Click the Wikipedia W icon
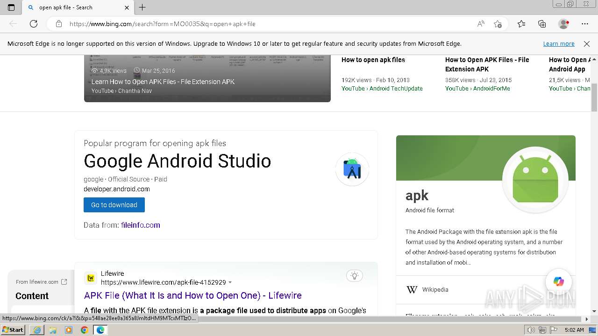The image size is (598, 336). tap(412, 290)
